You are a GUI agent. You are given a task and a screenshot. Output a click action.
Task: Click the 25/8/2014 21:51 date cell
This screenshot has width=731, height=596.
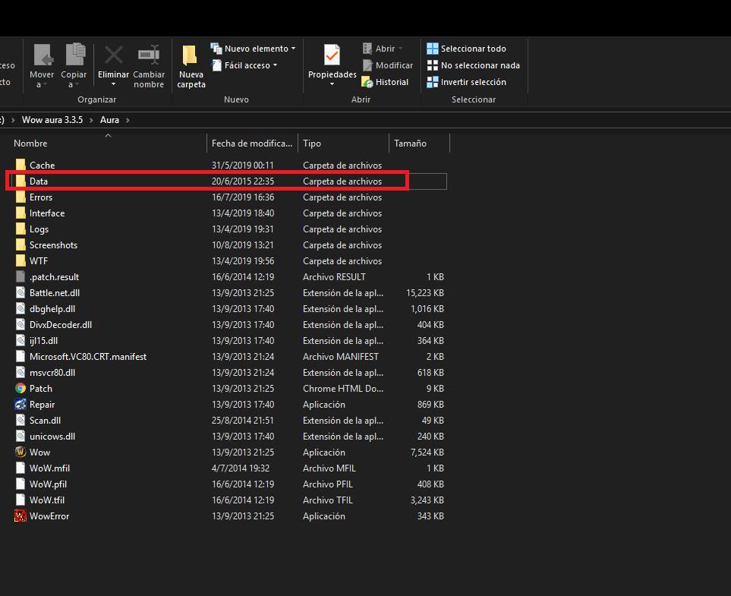pyautogui.click(x=242, y=420)
